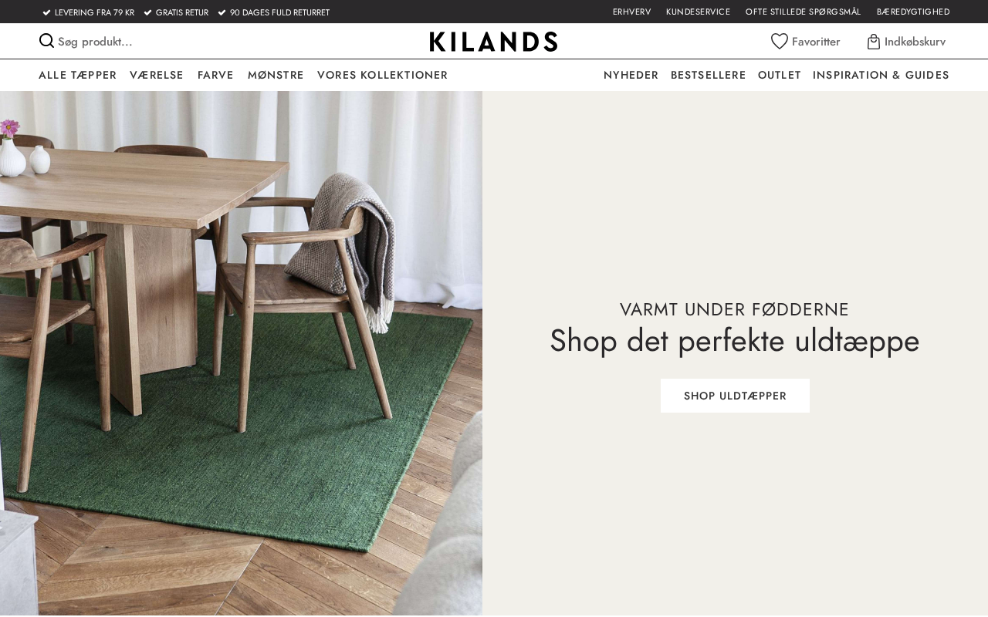Click the Shop uldtæpper button

[x=735, y=396]
